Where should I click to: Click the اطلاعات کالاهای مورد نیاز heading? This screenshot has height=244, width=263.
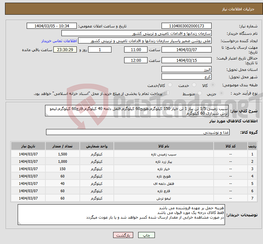pos(233,121)
